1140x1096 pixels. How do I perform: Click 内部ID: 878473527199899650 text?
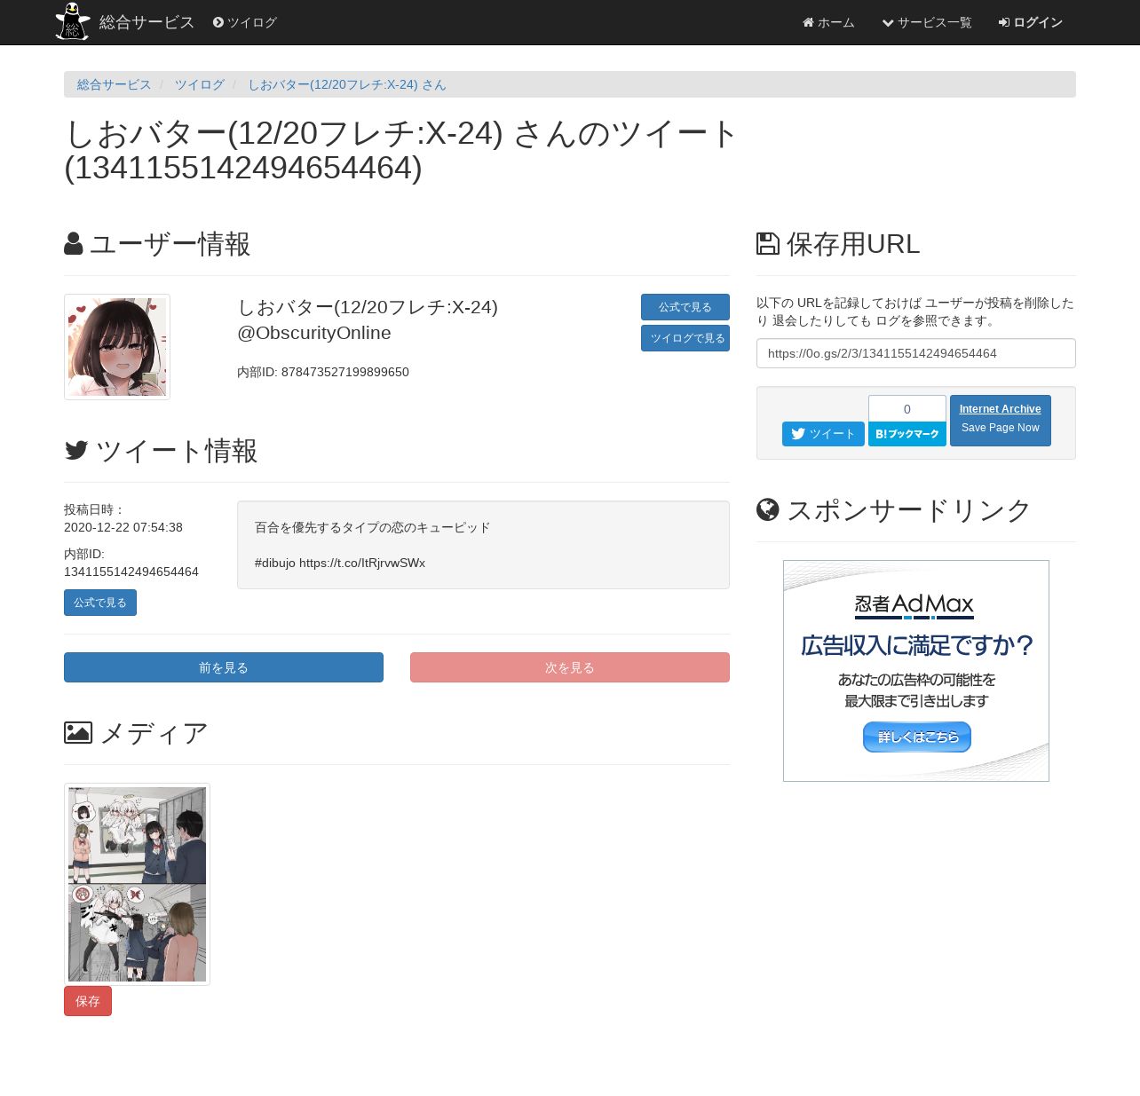point(323,372)
